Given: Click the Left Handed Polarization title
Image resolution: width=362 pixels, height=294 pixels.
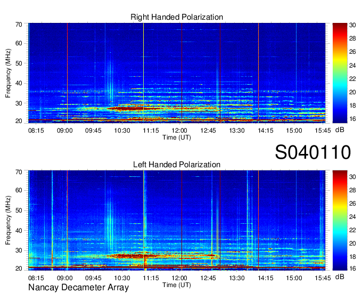Looking at the screenshot, I should (177, 165).
